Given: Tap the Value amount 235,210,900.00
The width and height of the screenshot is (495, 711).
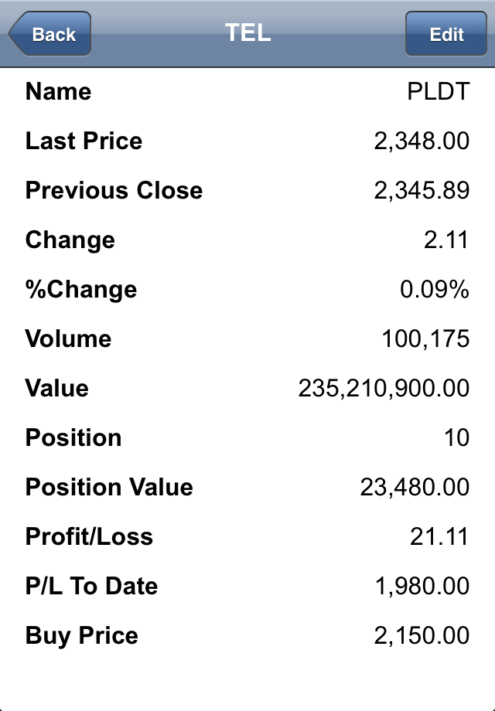Looking at the screenshot, I should (384, 388).
